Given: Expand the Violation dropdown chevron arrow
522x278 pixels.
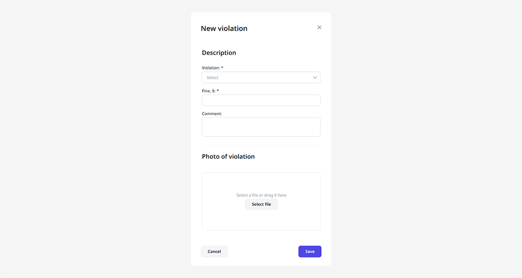Looking at the screenshot, I should click(315, 78).
